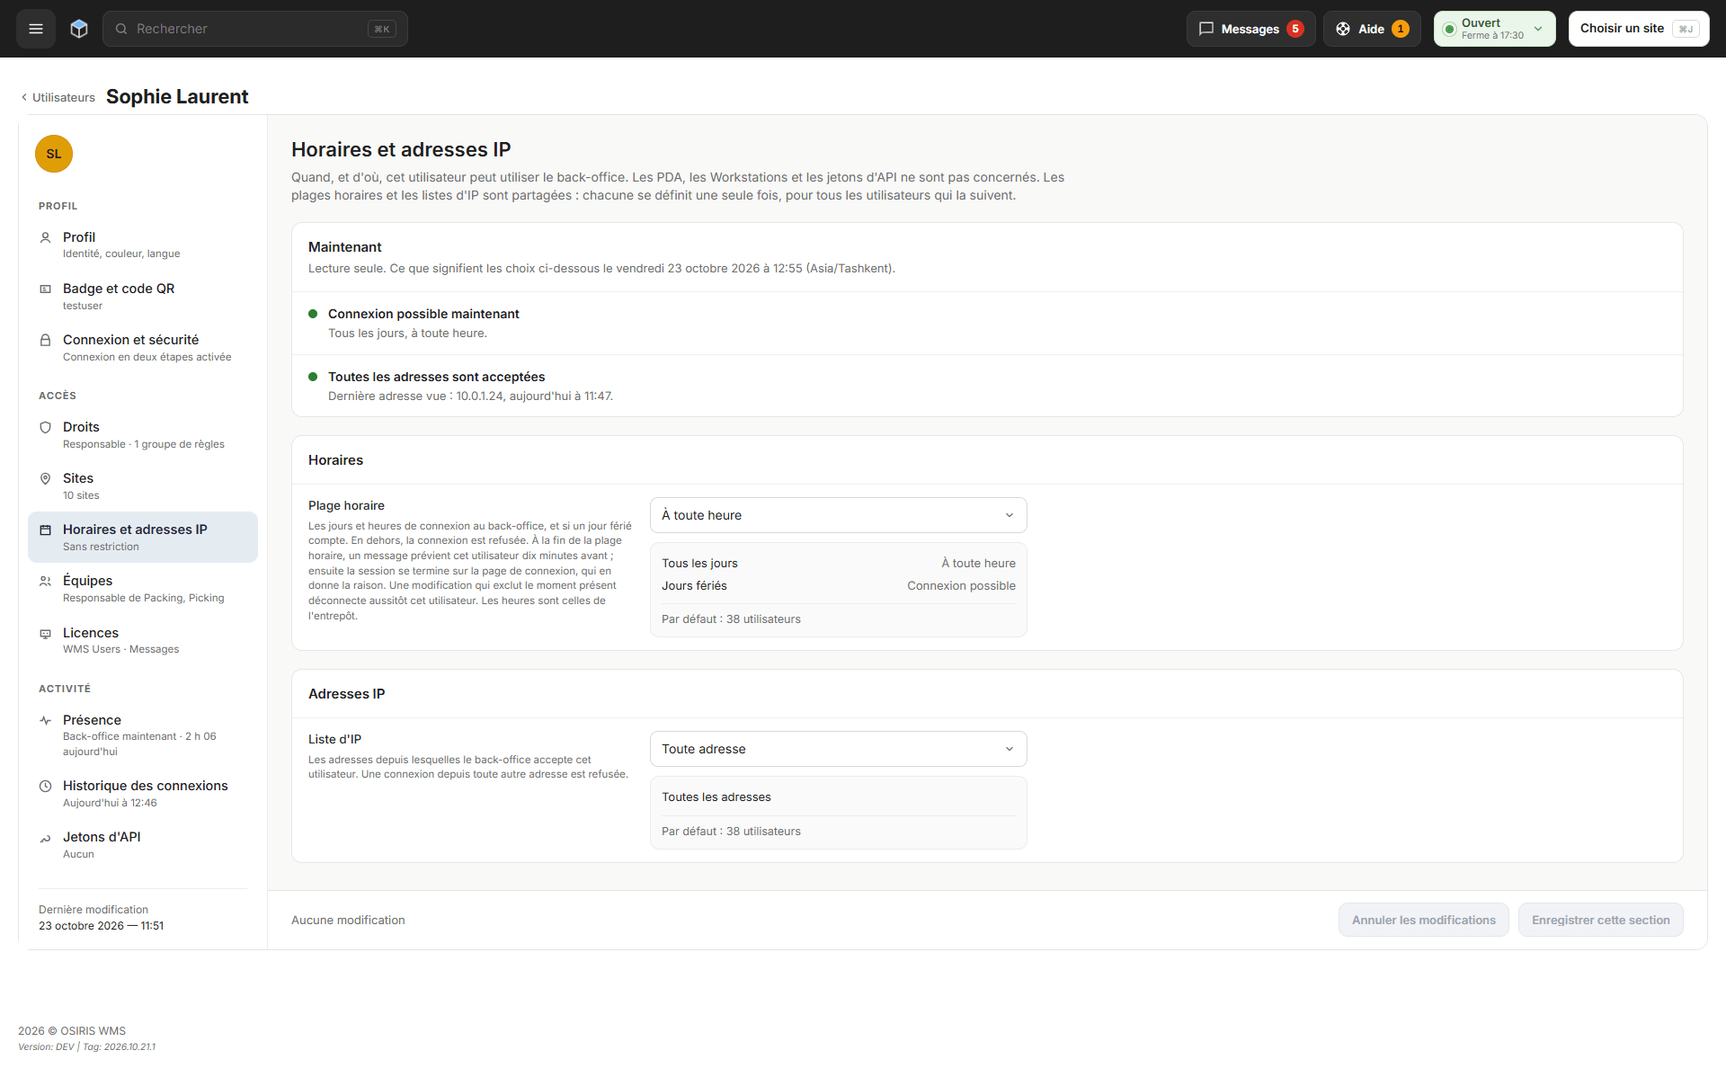Open the Profil section
This screenshot has width=1726, height=1077.
click(x=143, y=245)
